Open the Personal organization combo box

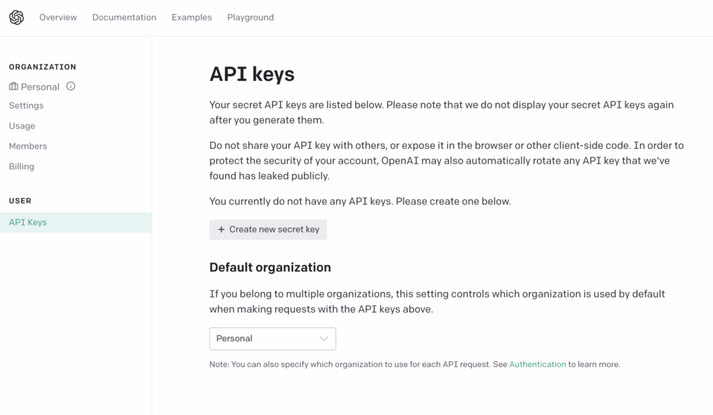[272, 338]
